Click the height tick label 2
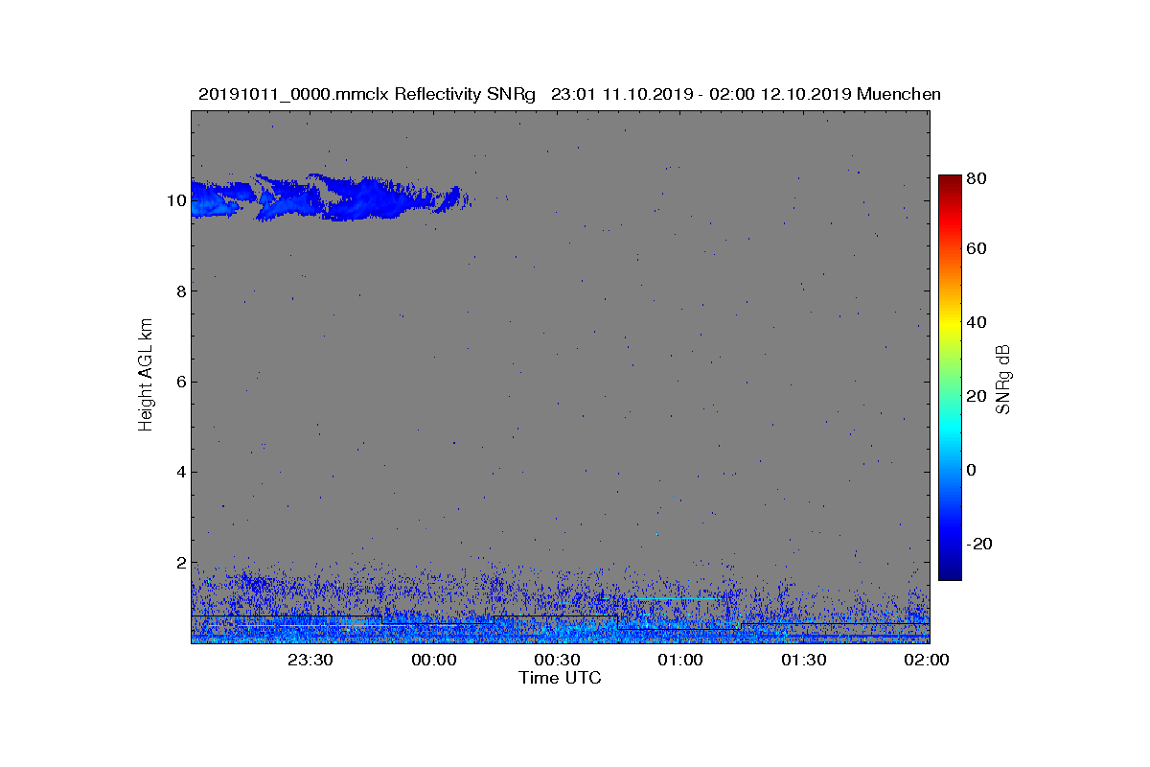The image size is (1150, 767). [180, 563]
